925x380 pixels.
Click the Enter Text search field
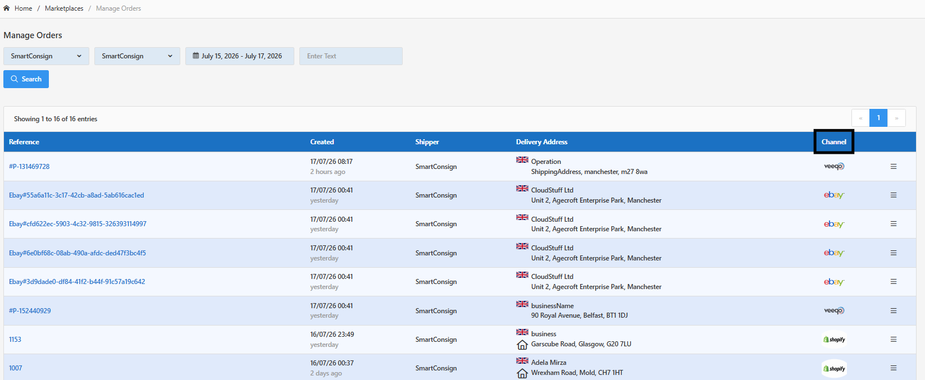click(351, 56)
